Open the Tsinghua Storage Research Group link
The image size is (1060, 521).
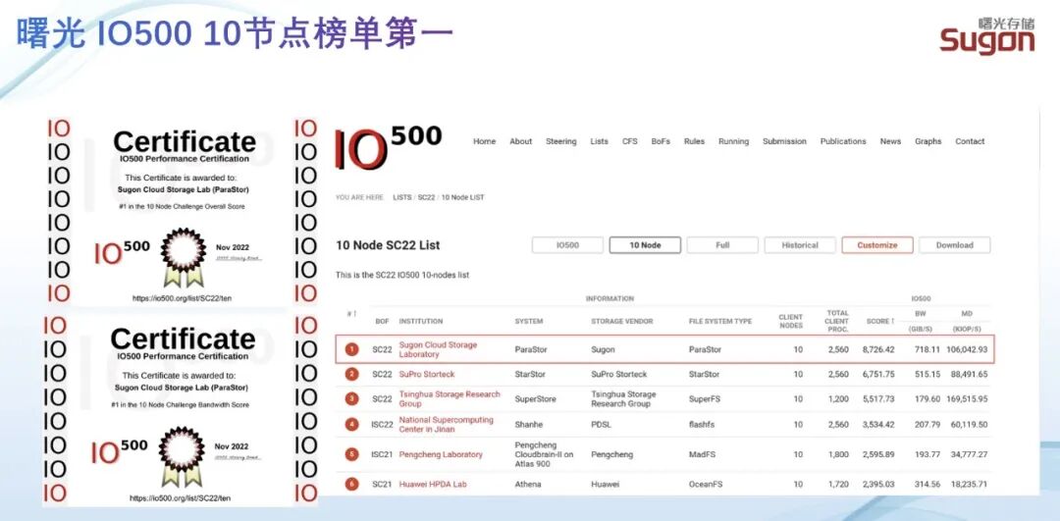click(x=450, y=398)
